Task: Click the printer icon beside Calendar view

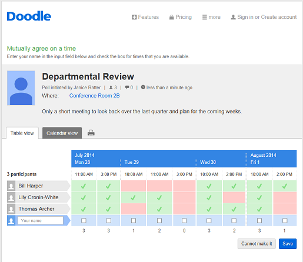Action: coord(91,133)
